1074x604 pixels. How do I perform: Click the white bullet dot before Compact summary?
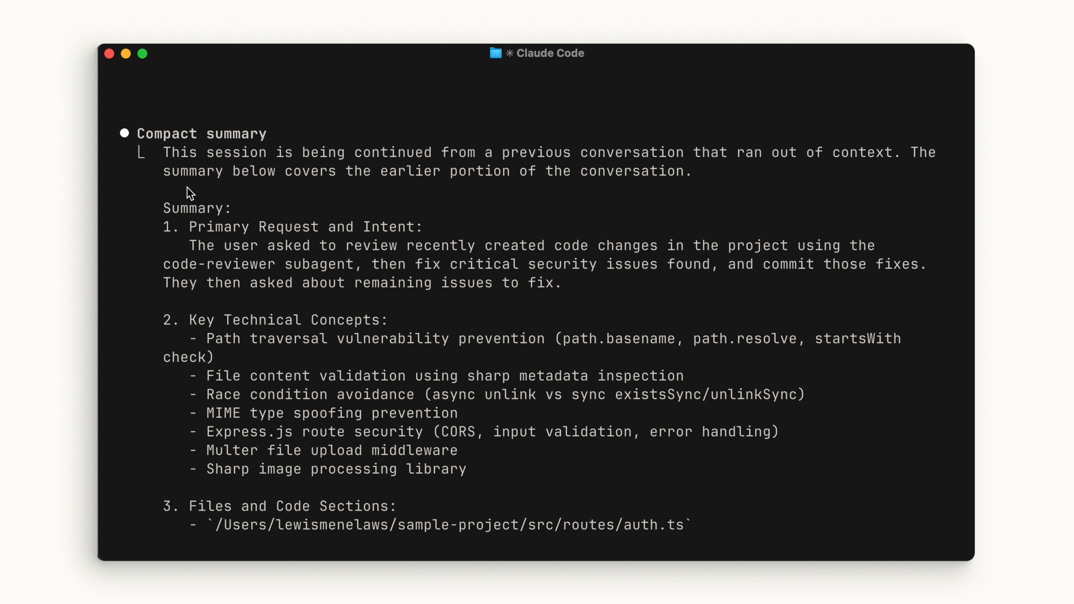124,133
